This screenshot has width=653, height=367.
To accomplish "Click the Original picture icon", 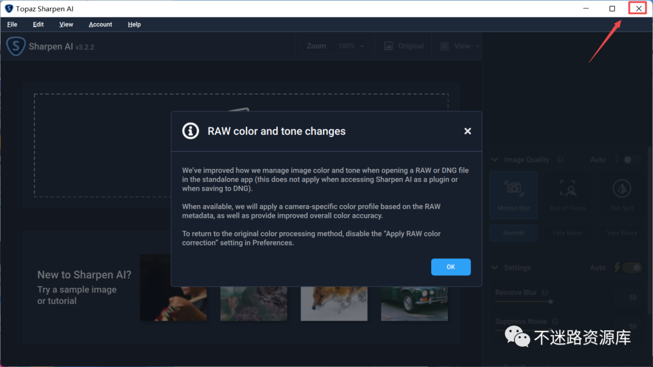I will coord(388,46).
